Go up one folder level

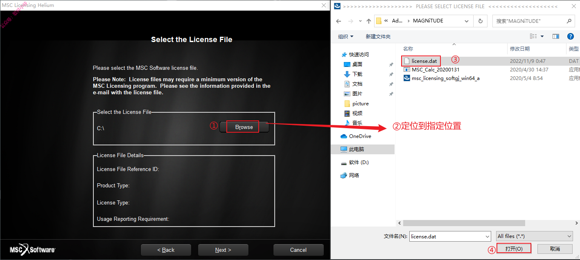click(x=369, y=21)
